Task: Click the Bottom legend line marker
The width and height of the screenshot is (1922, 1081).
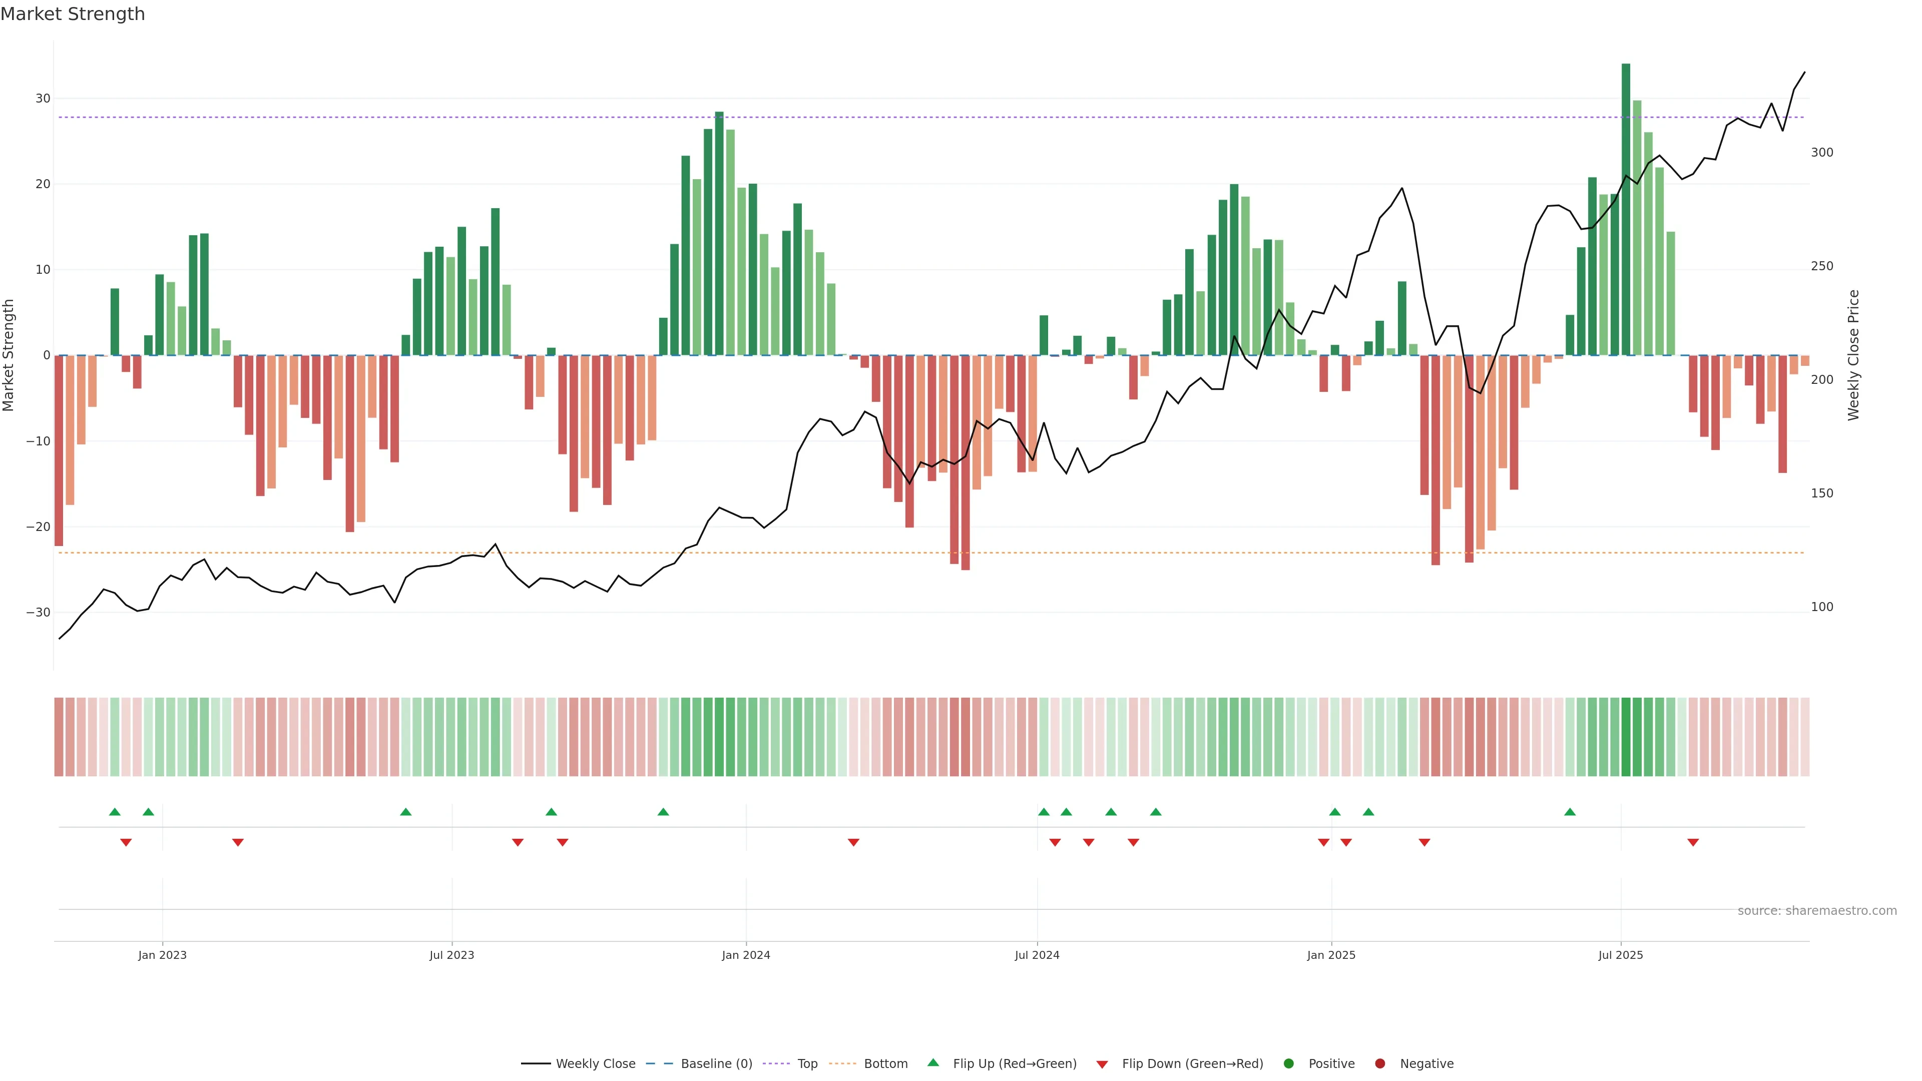Action: pos(842,1064)
